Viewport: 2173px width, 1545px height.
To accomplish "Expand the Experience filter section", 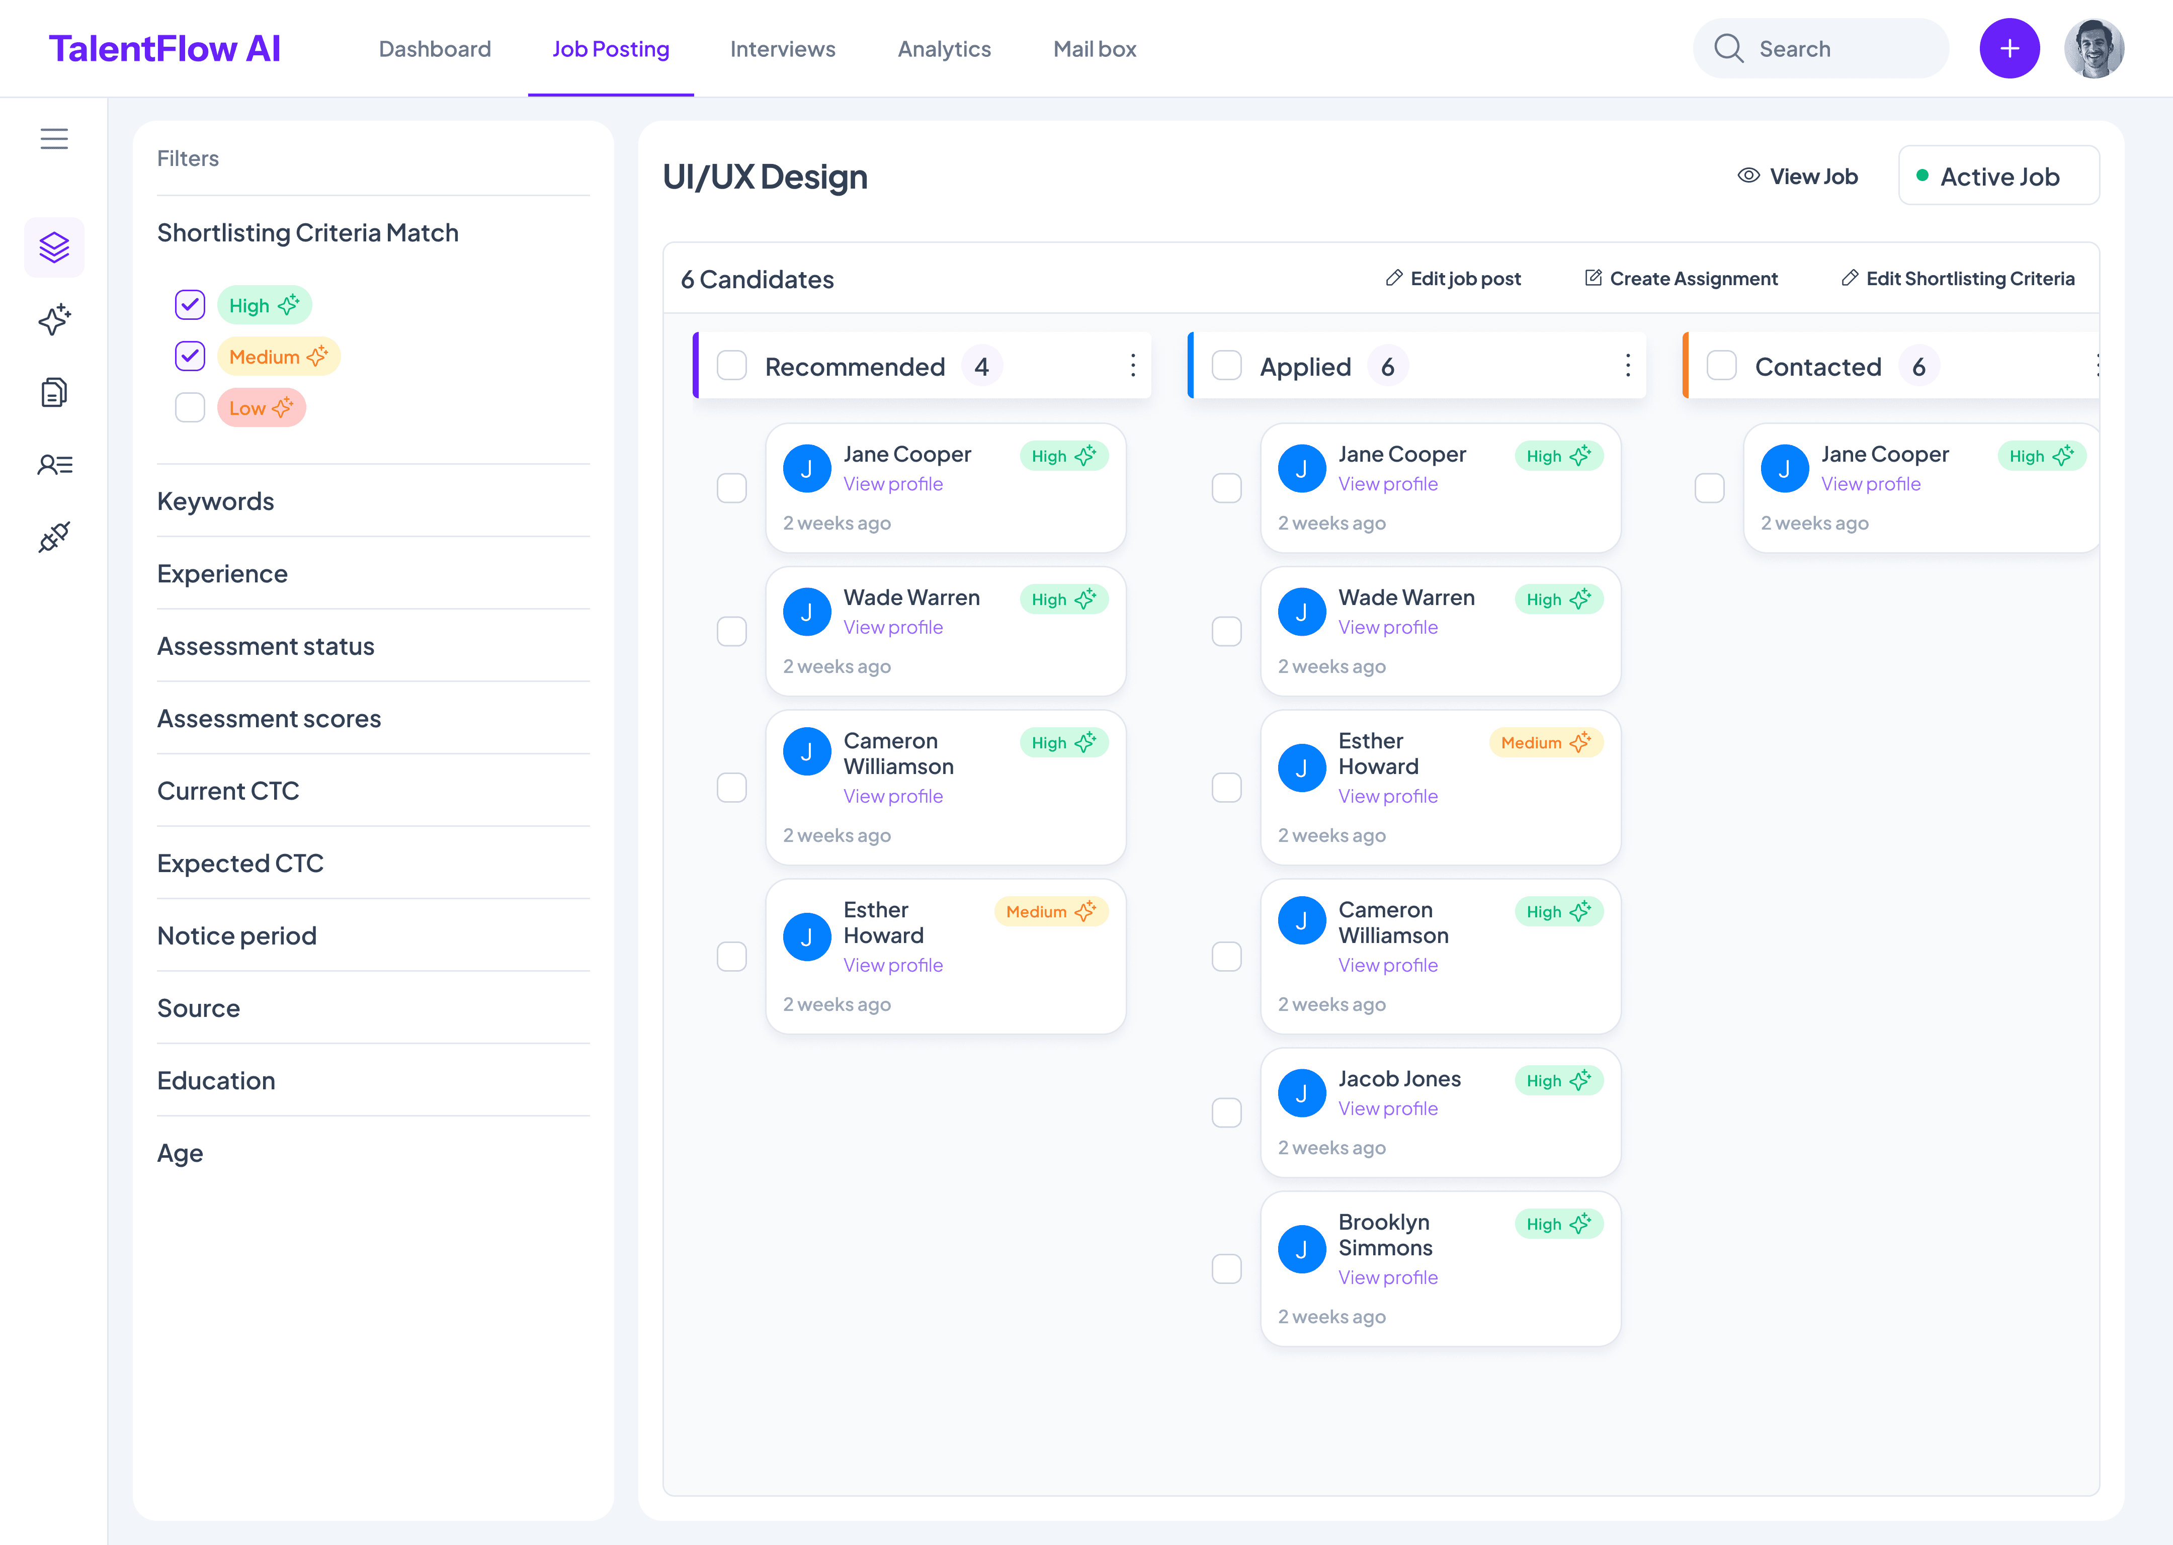I will pyautogui.click(x=223, y=574).
